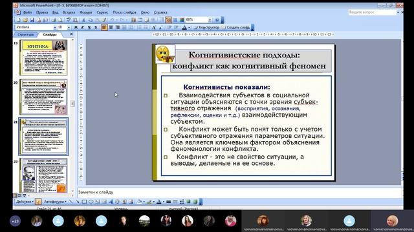Toggle text shadow S button
This screenshot has width=414, height=232.
tap(96, 27)
